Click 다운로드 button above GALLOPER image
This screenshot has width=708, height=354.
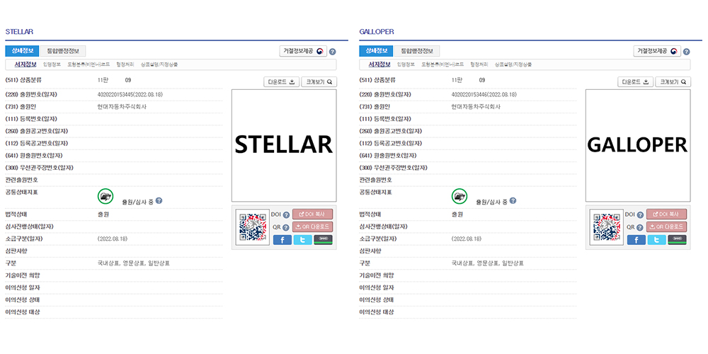[635, 82]
